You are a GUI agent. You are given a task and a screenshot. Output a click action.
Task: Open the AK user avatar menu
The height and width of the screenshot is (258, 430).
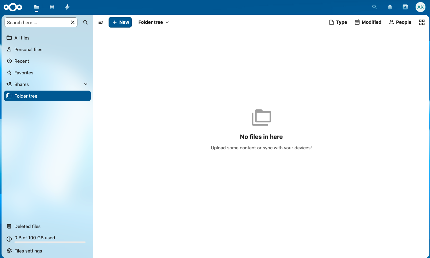pyautogui.click(x=421, y=7)
